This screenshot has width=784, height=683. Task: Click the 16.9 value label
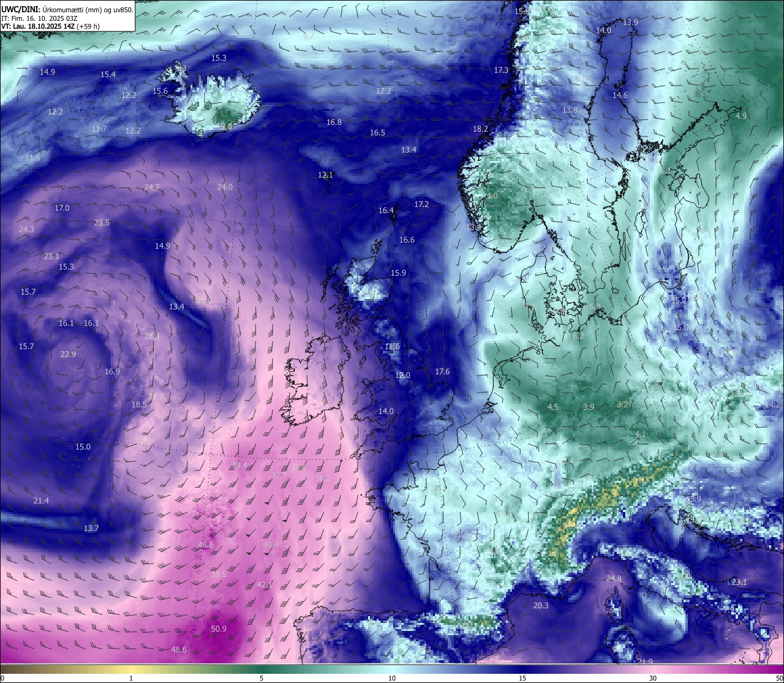pos(112,371)
